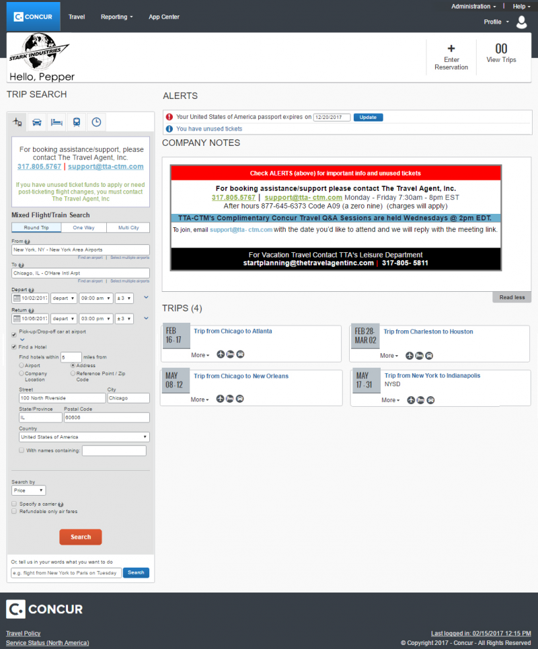Open the Concur logo home button

tap(33, 17)
